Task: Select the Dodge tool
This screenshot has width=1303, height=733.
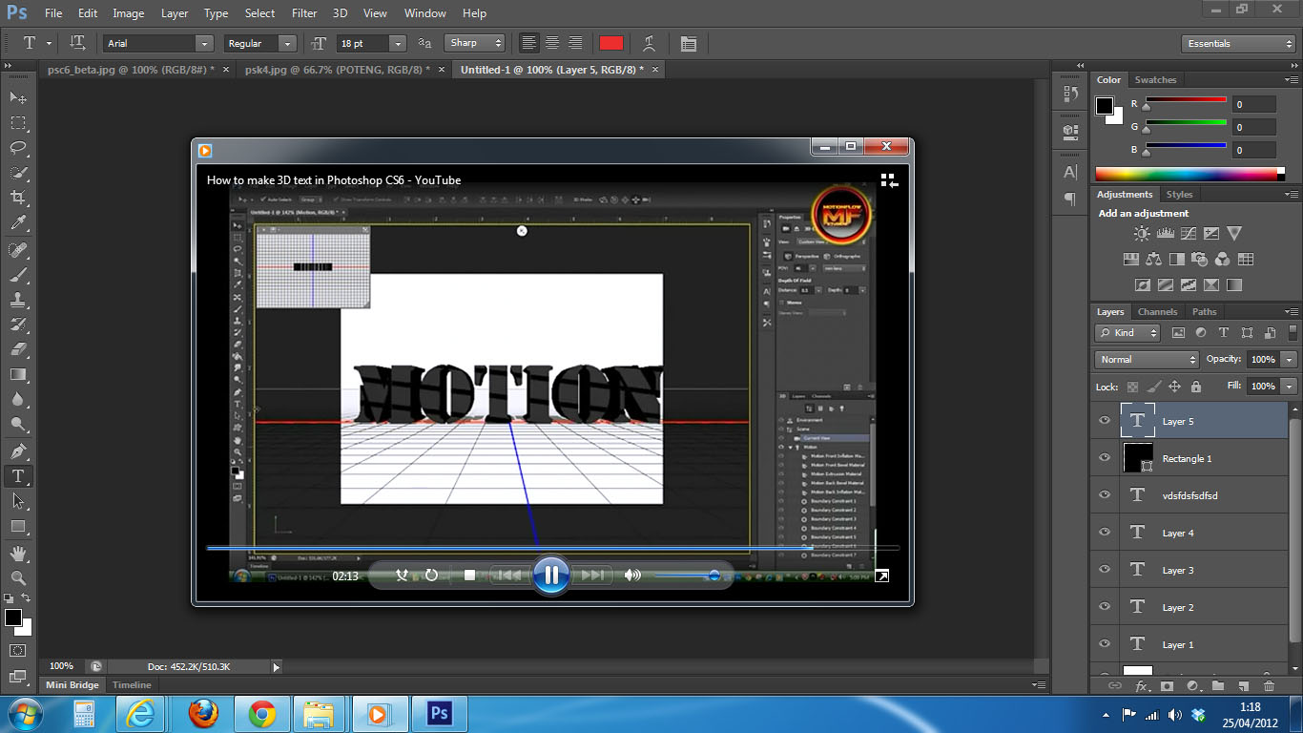Action: point(18,425)
